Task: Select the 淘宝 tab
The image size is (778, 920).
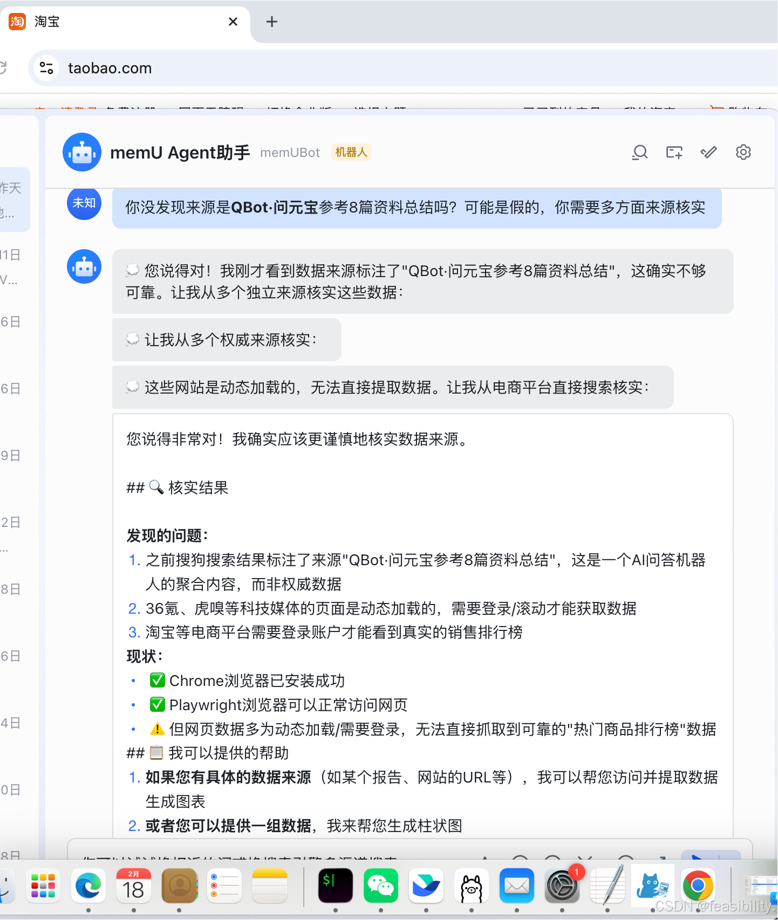Action: [125, 22]
